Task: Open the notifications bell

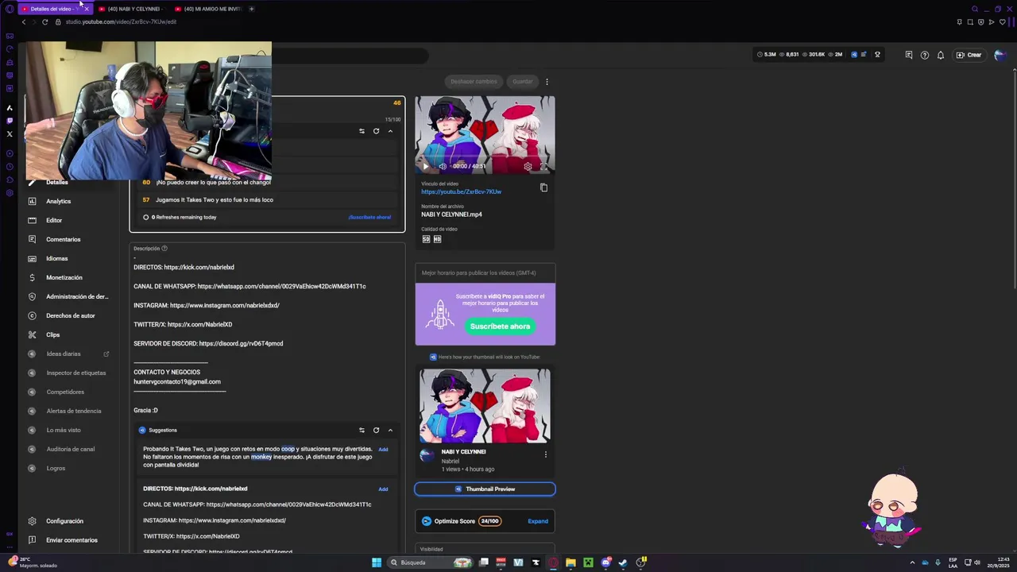Action: (940, 55)
